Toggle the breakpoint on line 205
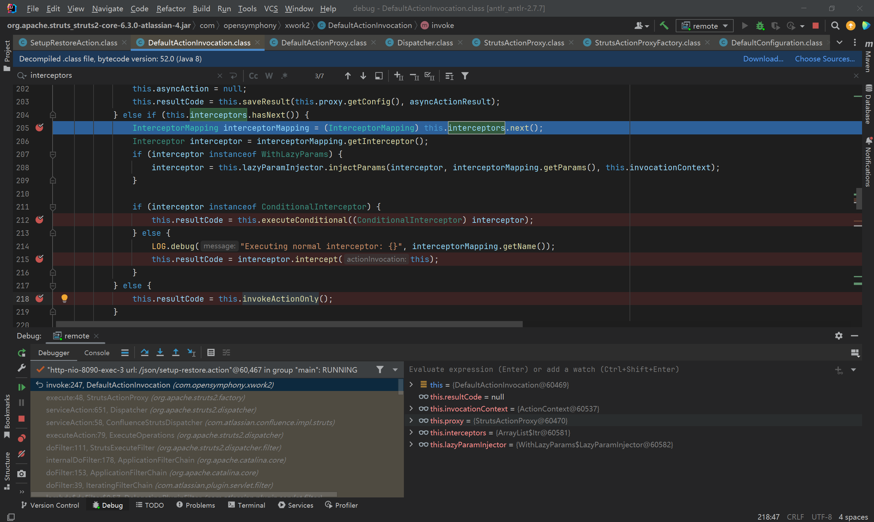The image size is (874, 522). coord(39,128)
